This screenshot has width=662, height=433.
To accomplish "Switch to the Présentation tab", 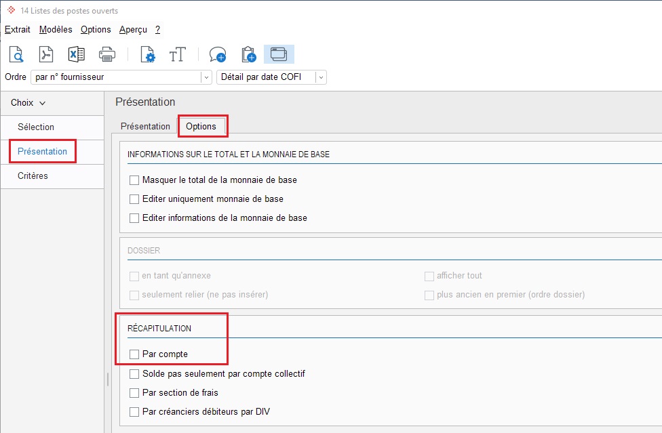I will coord(145,127).
